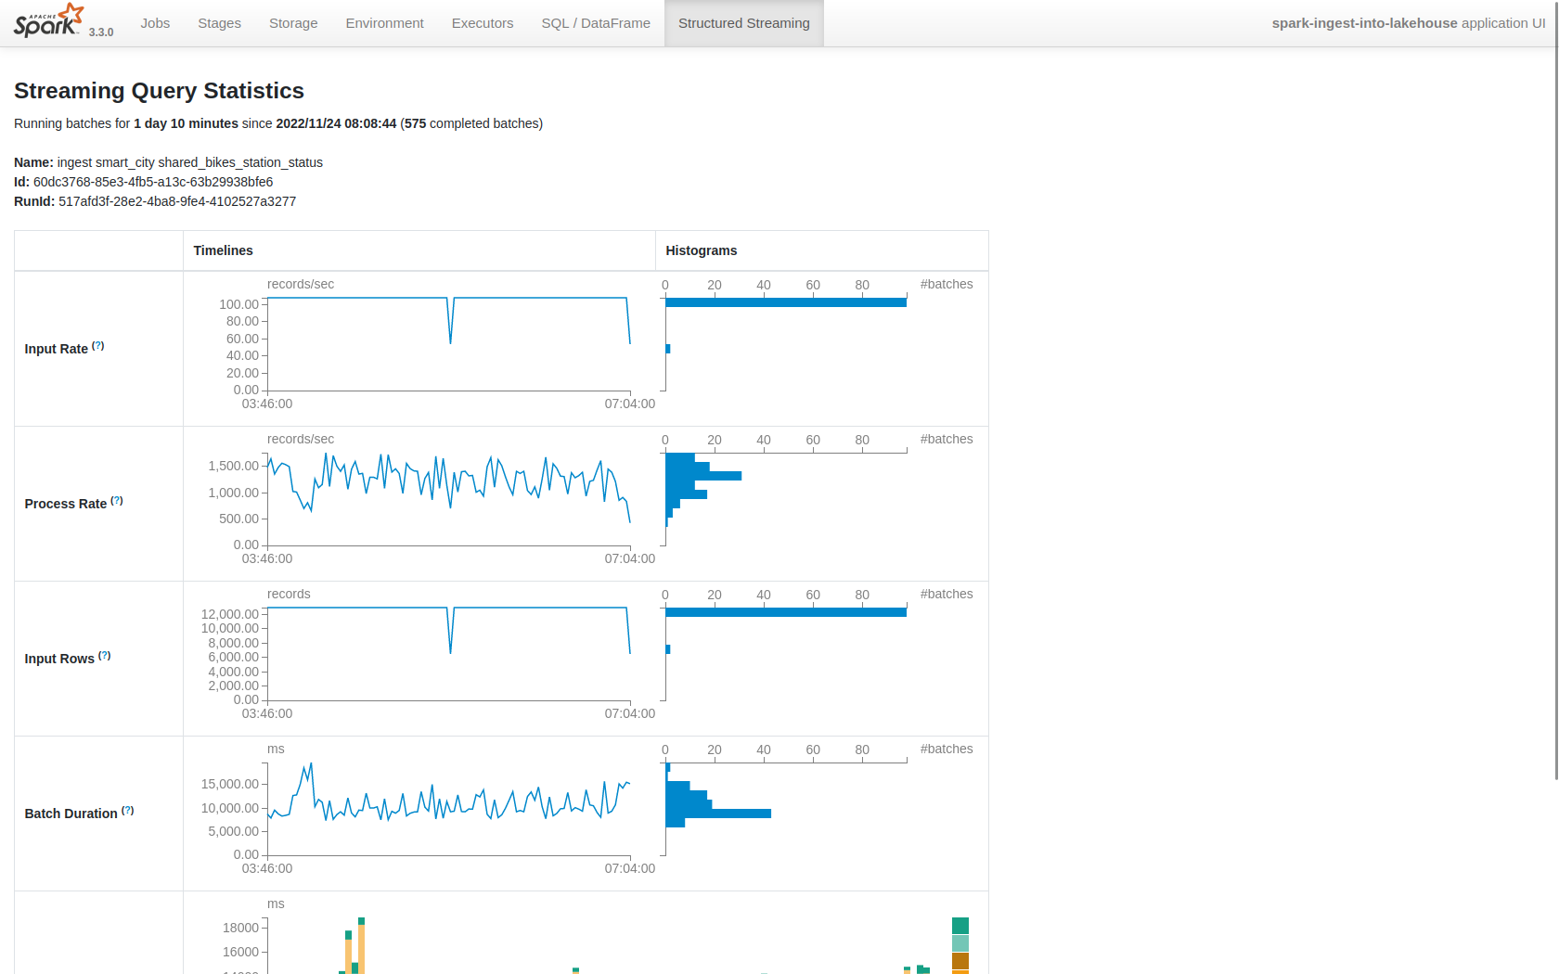Click the brown-orange legend swatch
Image resolution: width=1559 pixels, height=974 pixels.
[x=960, y=961]
